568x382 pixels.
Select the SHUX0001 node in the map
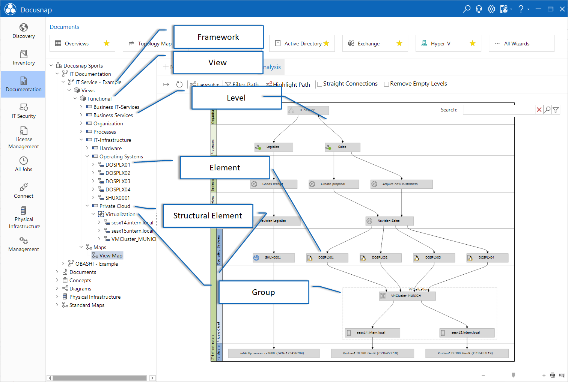(x=274, y=257)
